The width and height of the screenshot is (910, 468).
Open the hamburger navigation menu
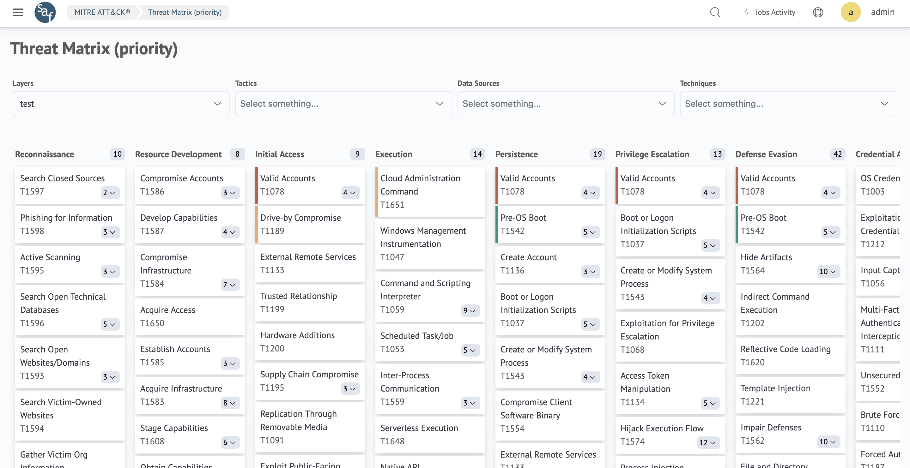(x=17, y=12)
